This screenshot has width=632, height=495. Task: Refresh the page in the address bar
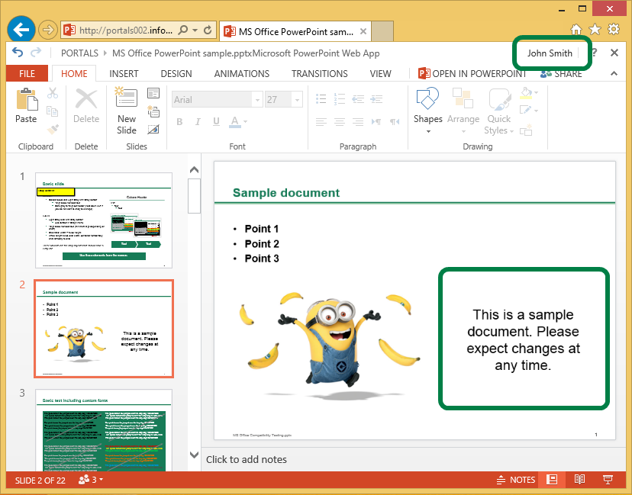tap(208, 31)
